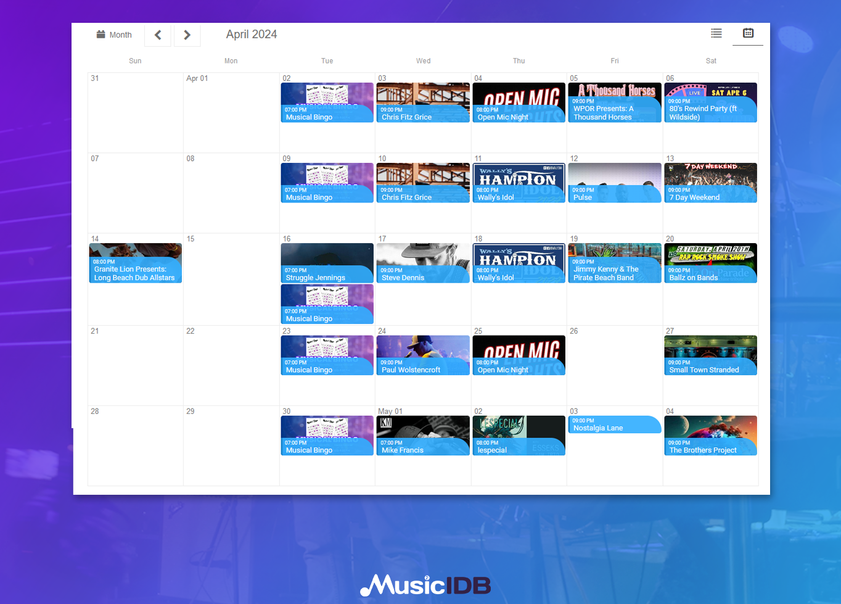
Task: Click the Wed column header
Action: pos(423,61)
